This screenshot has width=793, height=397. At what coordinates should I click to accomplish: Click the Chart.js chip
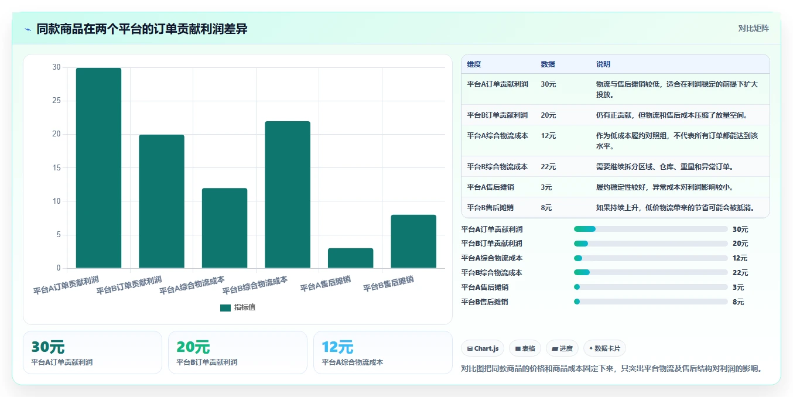coord(483,348)
